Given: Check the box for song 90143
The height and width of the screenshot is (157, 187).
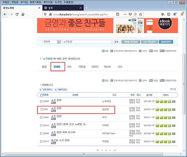Looking at the screenshot, I should [41, 125].
